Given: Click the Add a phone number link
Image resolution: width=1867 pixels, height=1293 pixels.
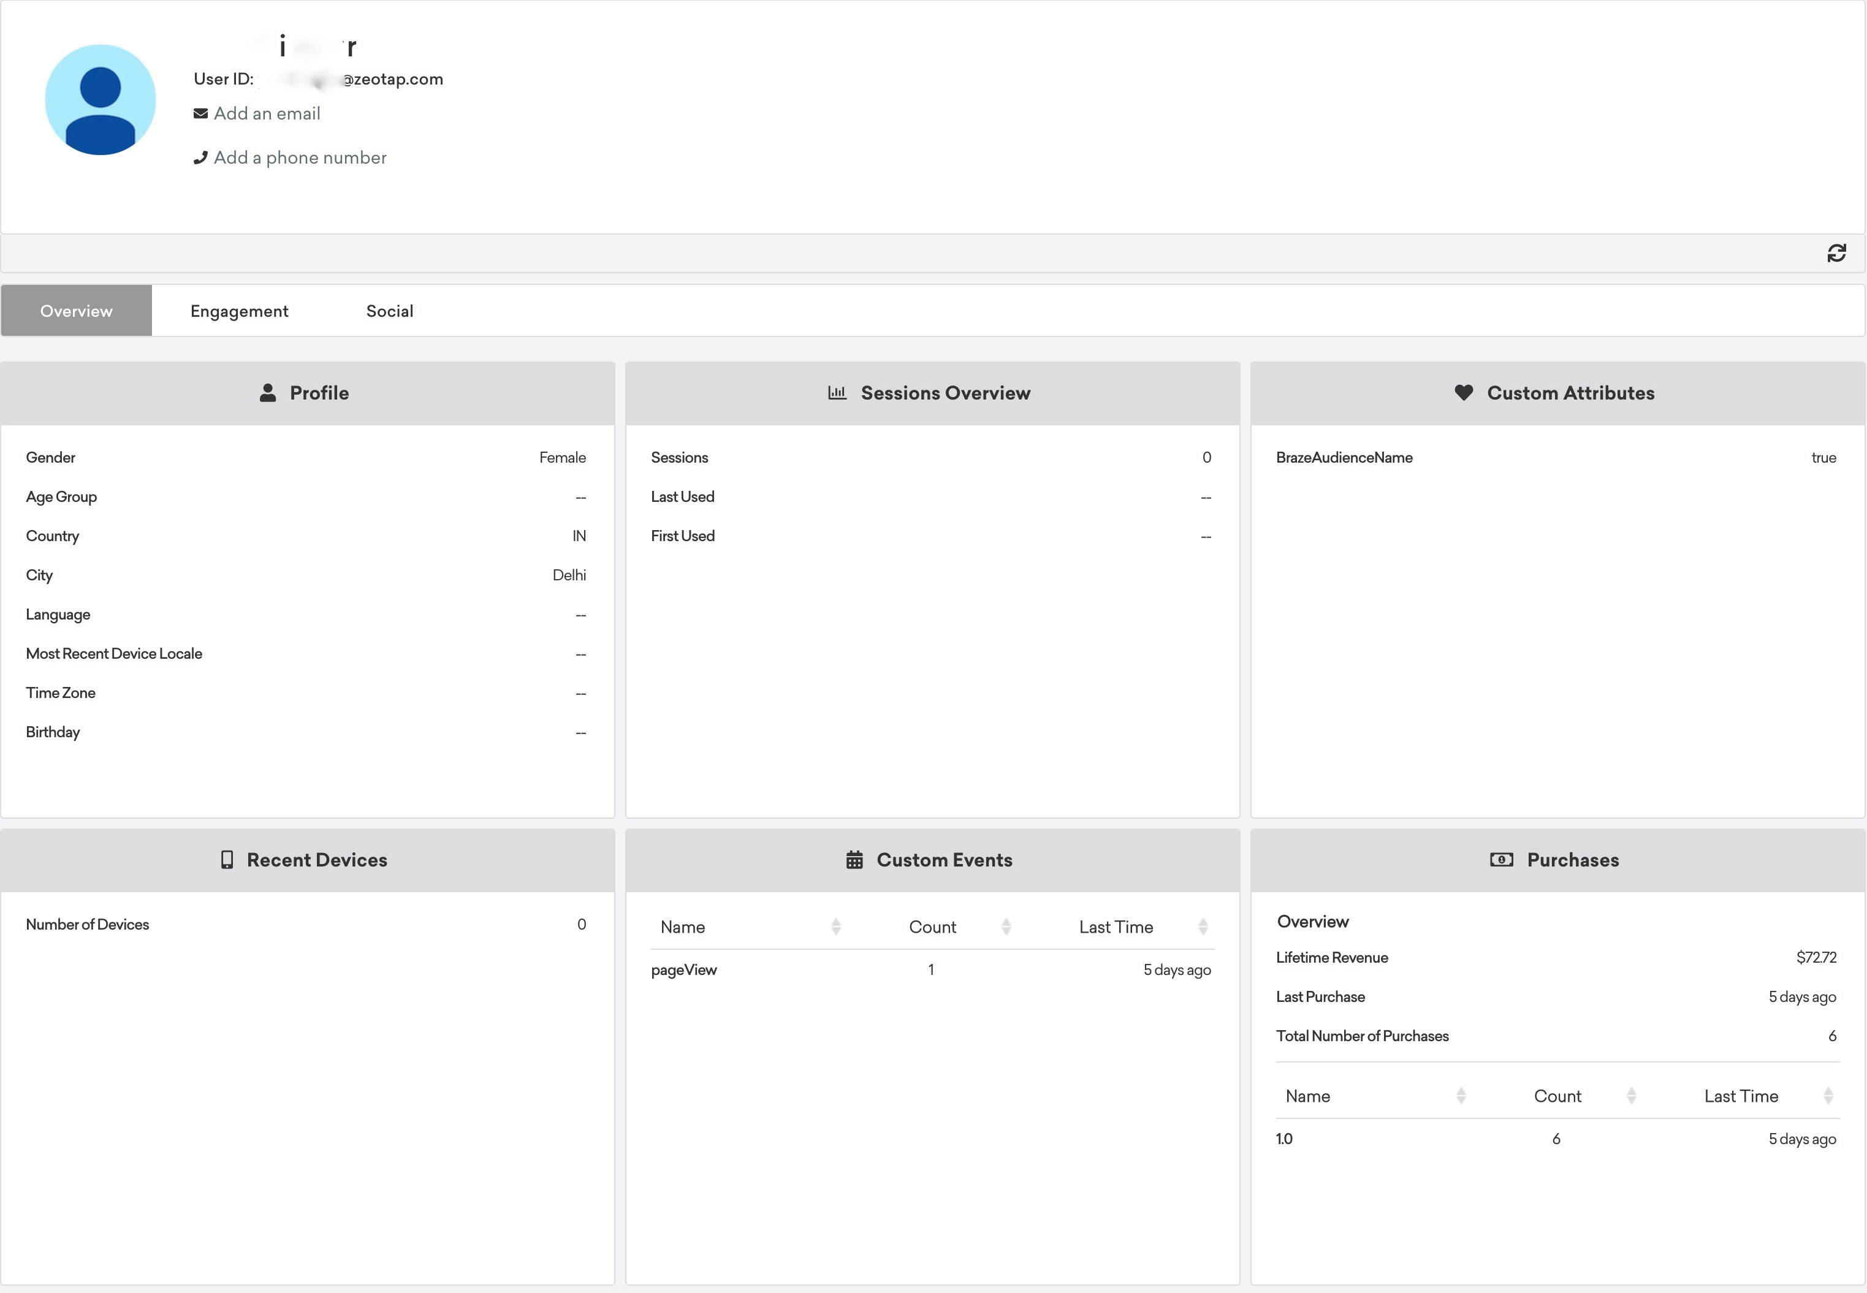Looking at the screenshot, I should (x=300, y=158).
